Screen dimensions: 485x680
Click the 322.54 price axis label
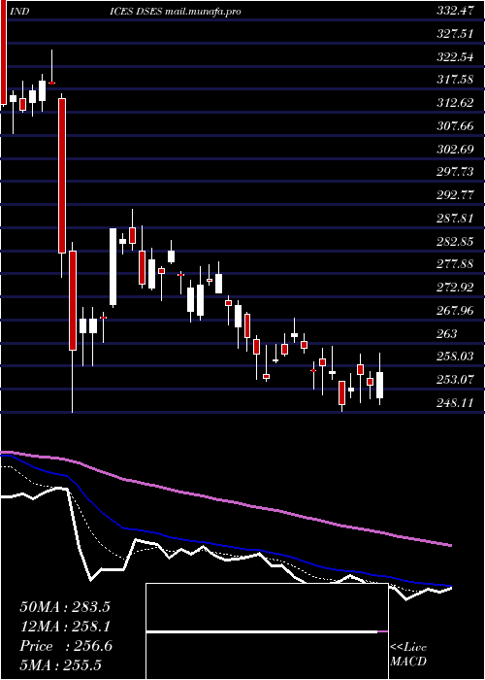click(x=455, y=56)
